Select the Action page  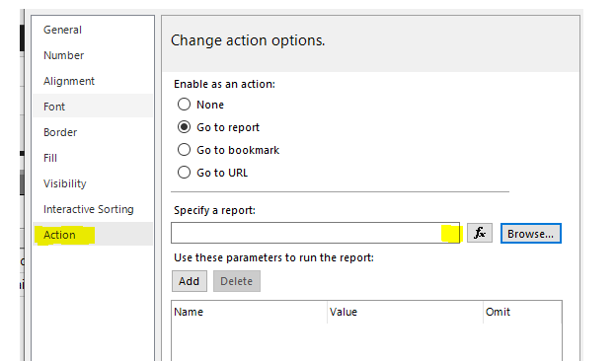[x=93, y=235]
